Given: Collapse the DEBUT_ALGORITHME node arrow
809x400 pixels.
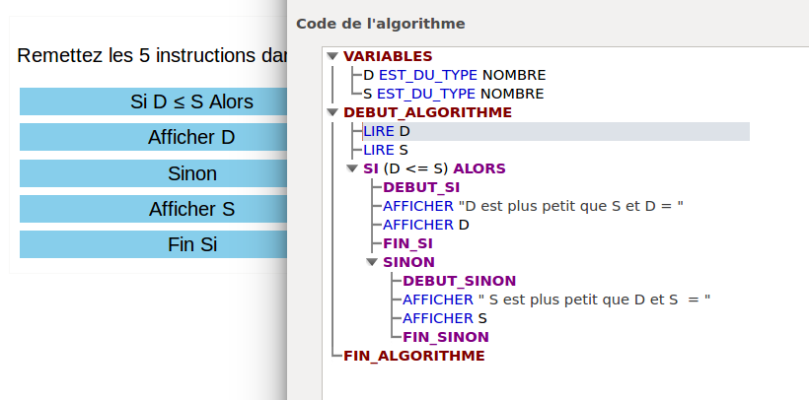Looking at the screenshot, I should pos(332,112).
